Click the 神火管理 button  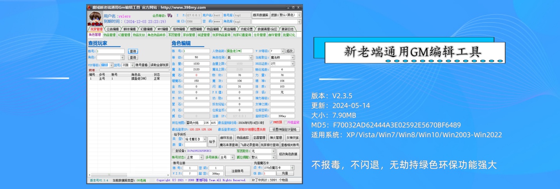click(276, 138)
